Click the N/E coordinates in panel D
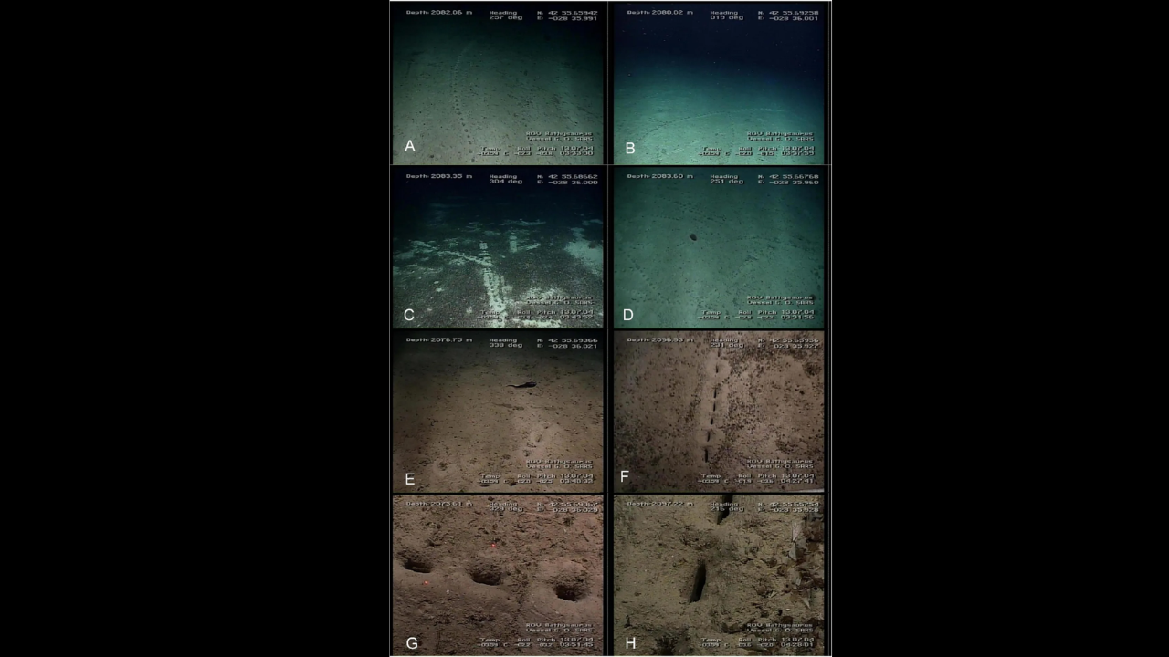The image size is (1169, 657). (x=788, y=179)
